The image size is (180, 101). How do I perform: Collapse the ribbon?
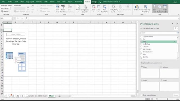(178, 15)
